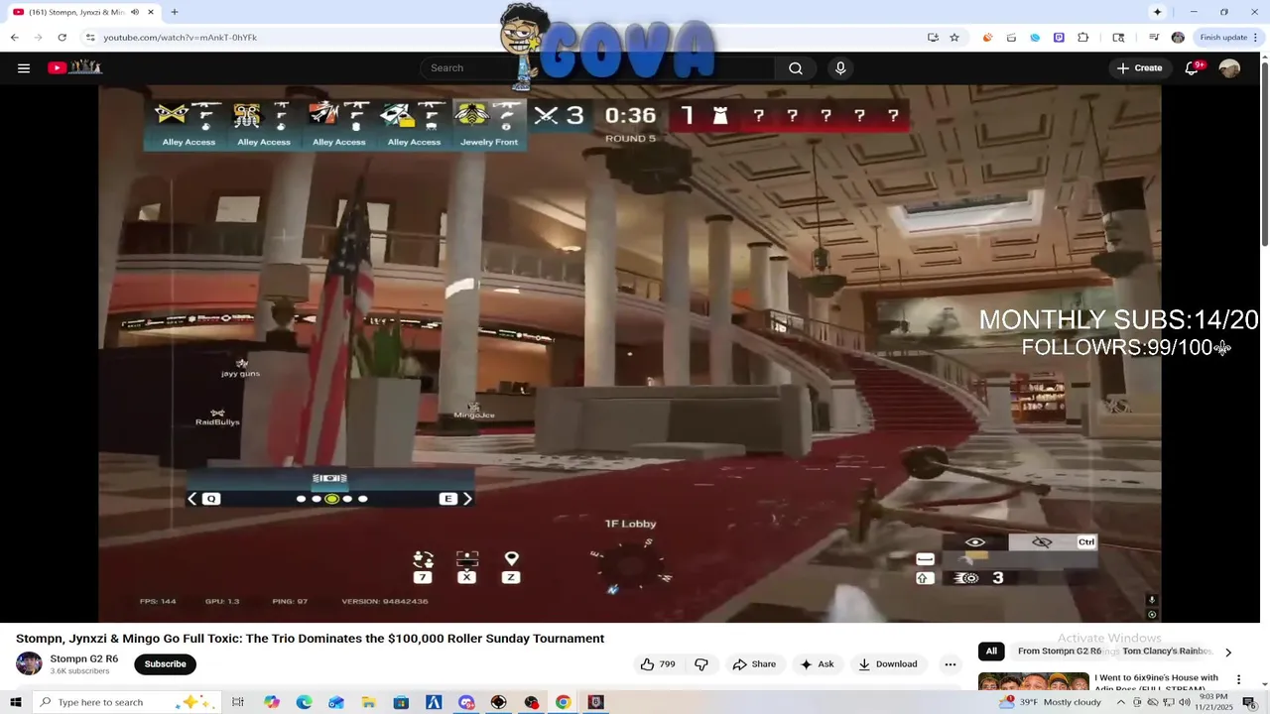Open the YouTube hamburger guide menu
Screen dimensions: 1270x714
coord(24,68)
